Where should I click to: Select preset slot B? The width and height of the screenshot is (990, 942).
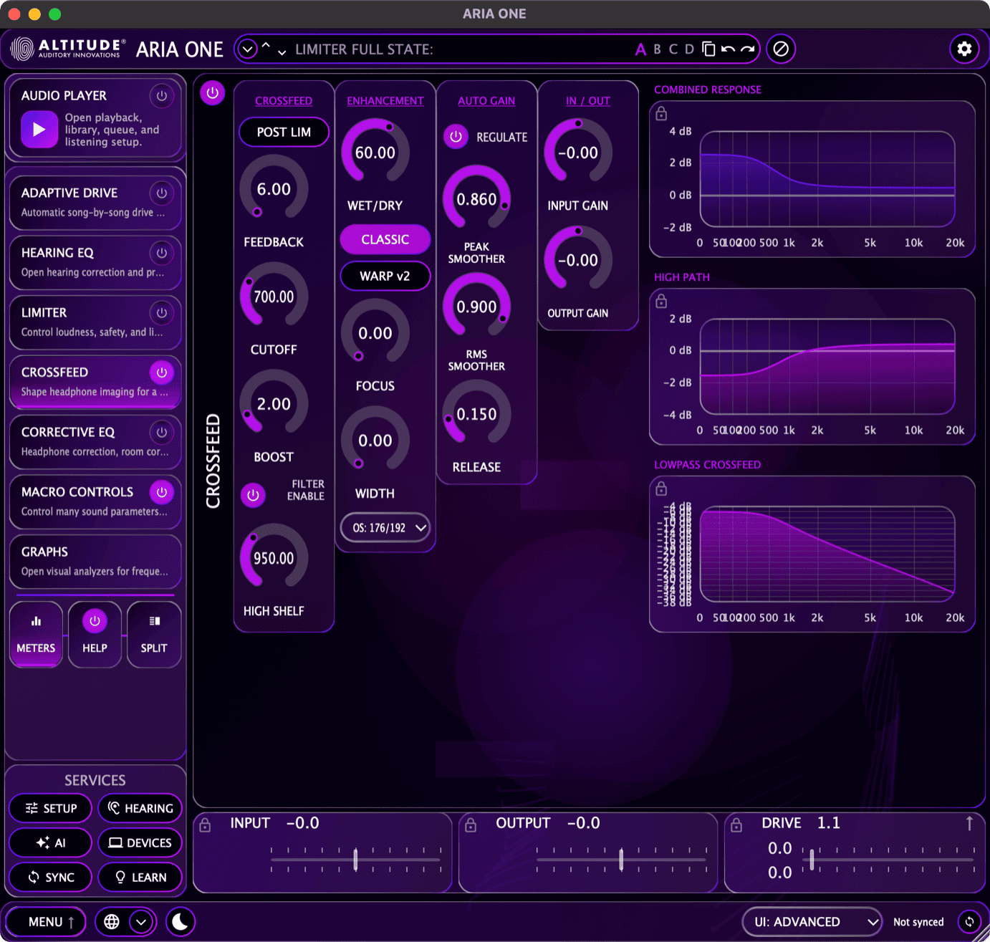tap(657, 49)
